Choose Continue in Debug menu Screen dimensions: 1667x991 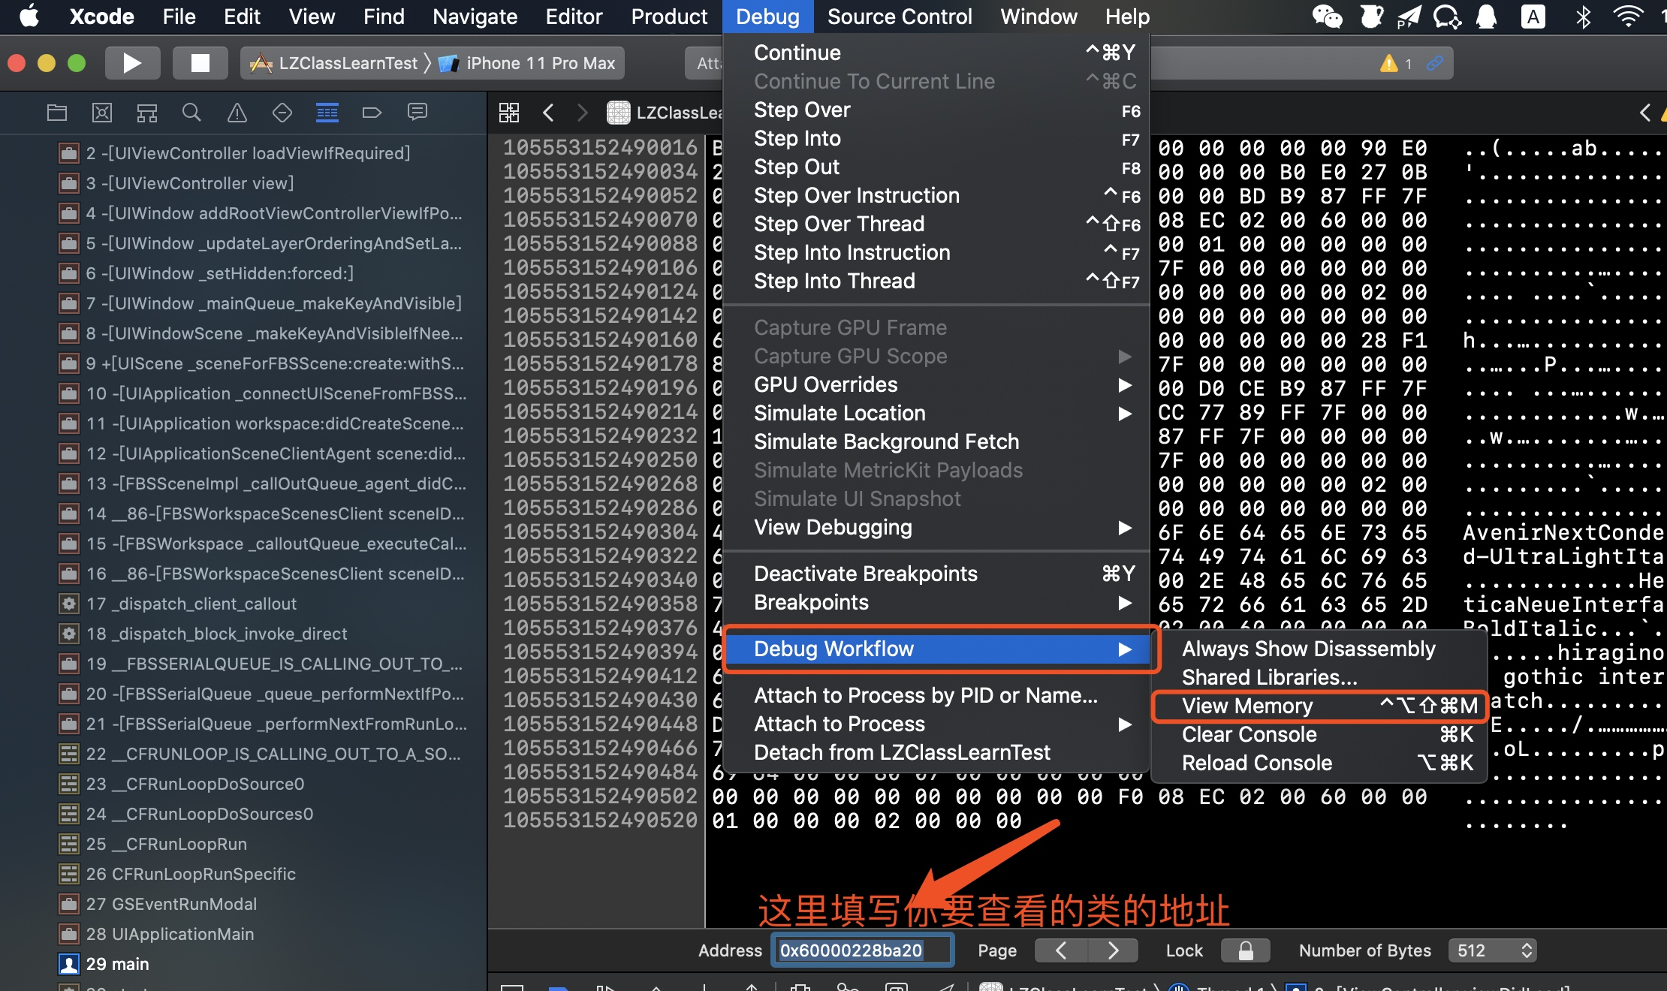936,53
